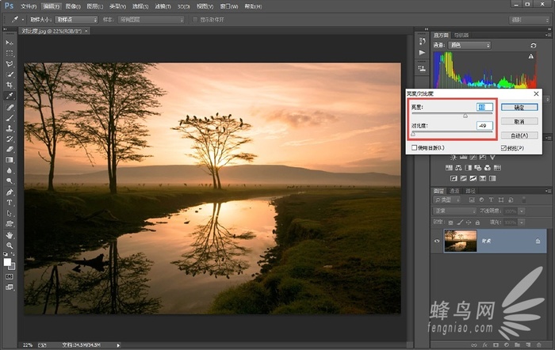Toggle the Use Legacy checkbox in dialog
Viewport: 555px width, 350px height.
[x=414, y=148]
